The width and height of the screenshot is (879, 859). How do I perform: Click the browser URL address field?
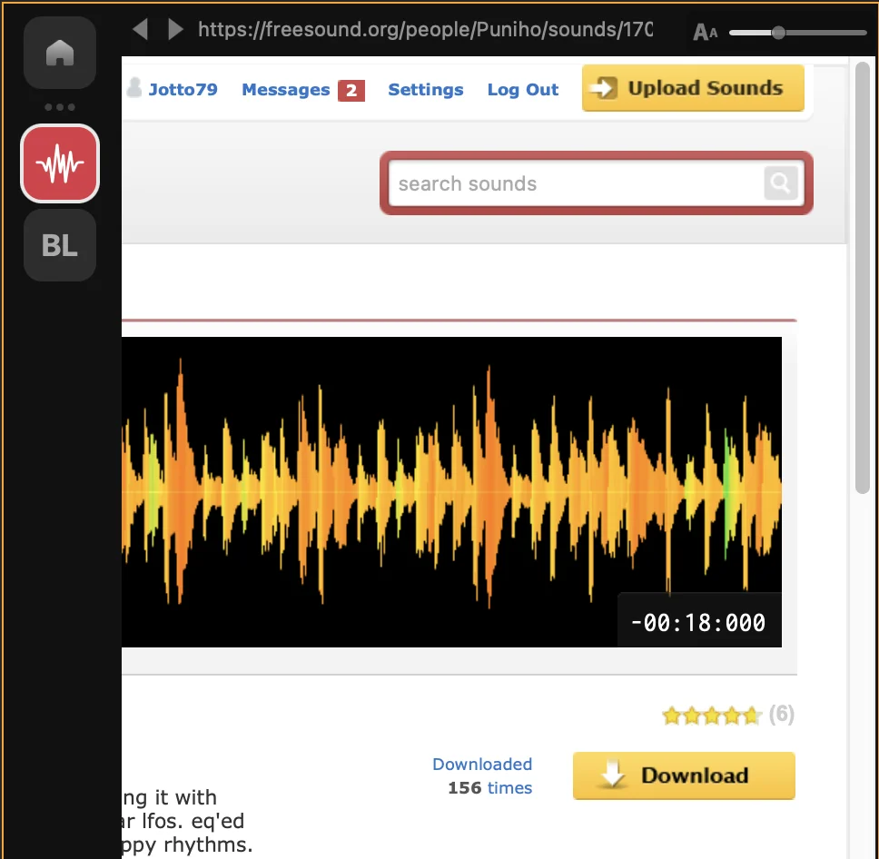(425, 29)
